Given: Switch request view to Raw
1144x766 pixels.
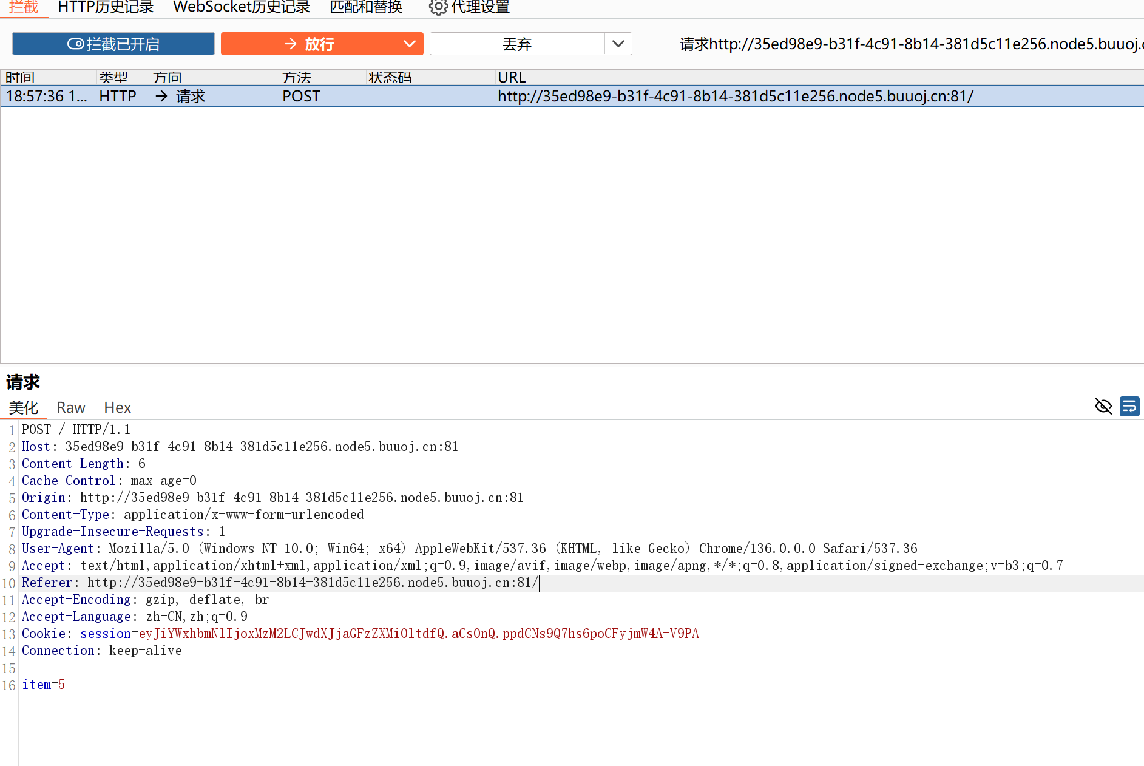Looking at the screenshot, I should point(71,407).
